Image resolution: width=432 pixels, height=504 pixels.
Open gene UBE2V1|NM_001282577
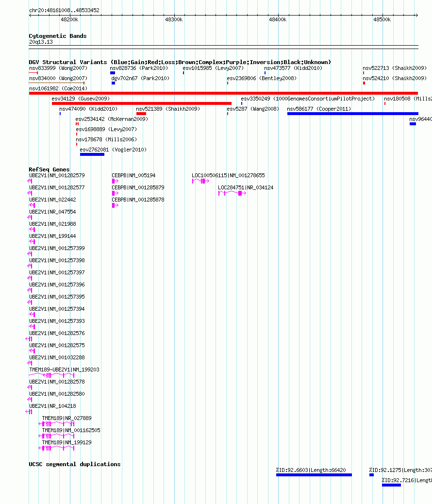point(57,188)
